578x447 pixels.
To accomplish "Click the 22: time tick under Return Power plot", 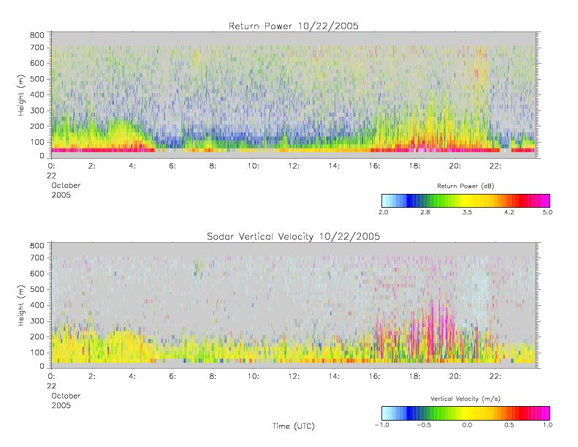I will (495, 166).
